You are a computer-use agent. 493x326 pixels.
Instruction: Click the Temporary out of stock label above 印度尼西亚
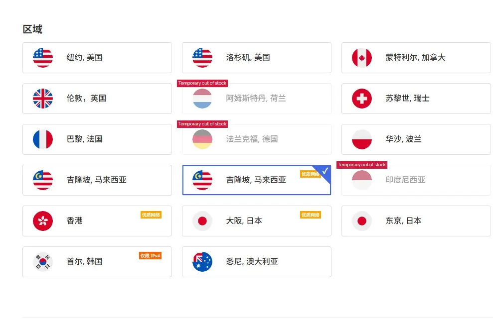point(361,165)
